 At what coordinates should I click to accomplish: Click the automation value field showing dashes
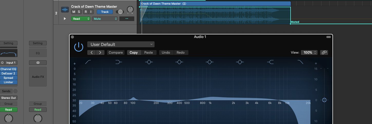point(127,19)
